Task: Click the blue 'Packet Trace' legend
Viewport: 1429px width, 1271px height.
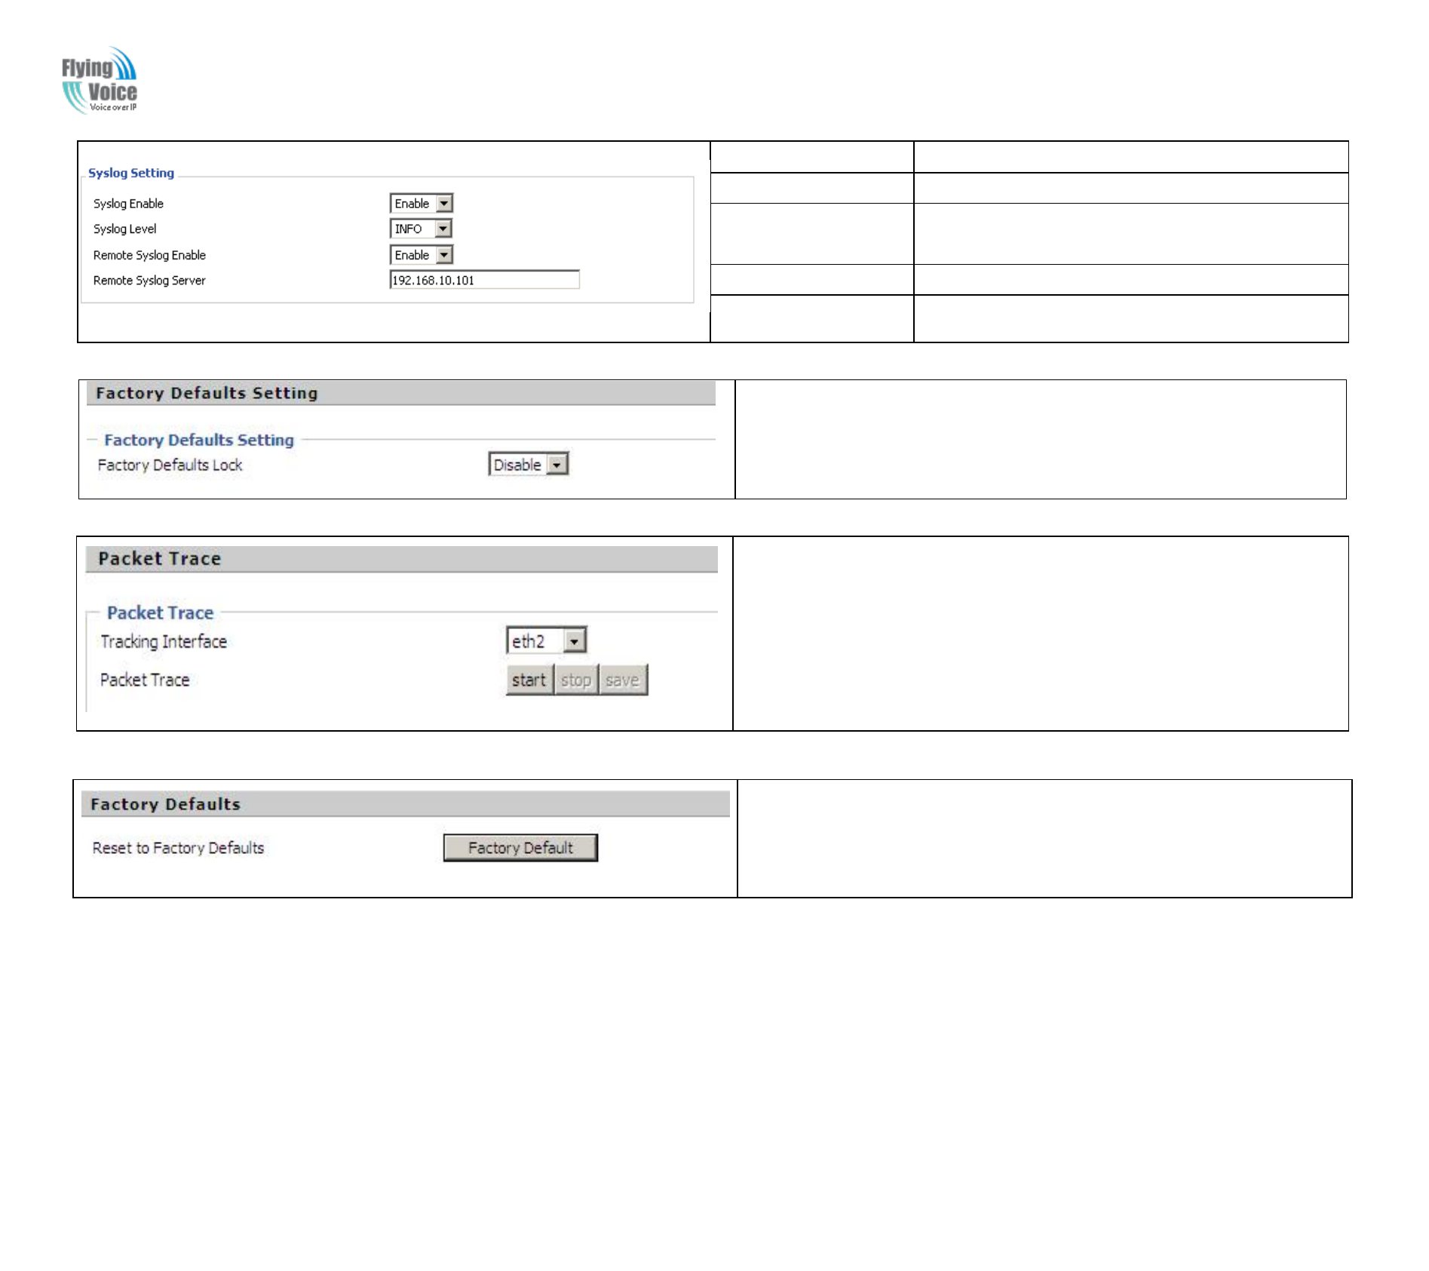Action: 160,612
